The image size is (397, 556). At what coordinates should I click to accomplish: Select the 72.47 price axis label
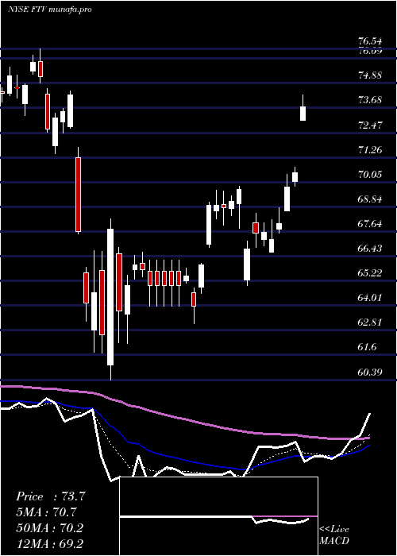[372, 125]
